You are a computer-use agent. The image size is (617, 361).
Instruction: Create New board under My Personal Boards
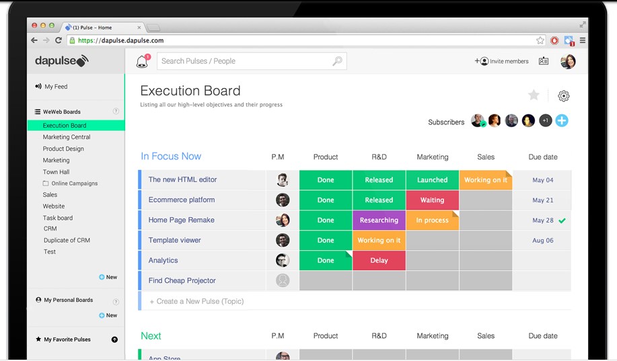pyautogui.click(x=108, y=315)
